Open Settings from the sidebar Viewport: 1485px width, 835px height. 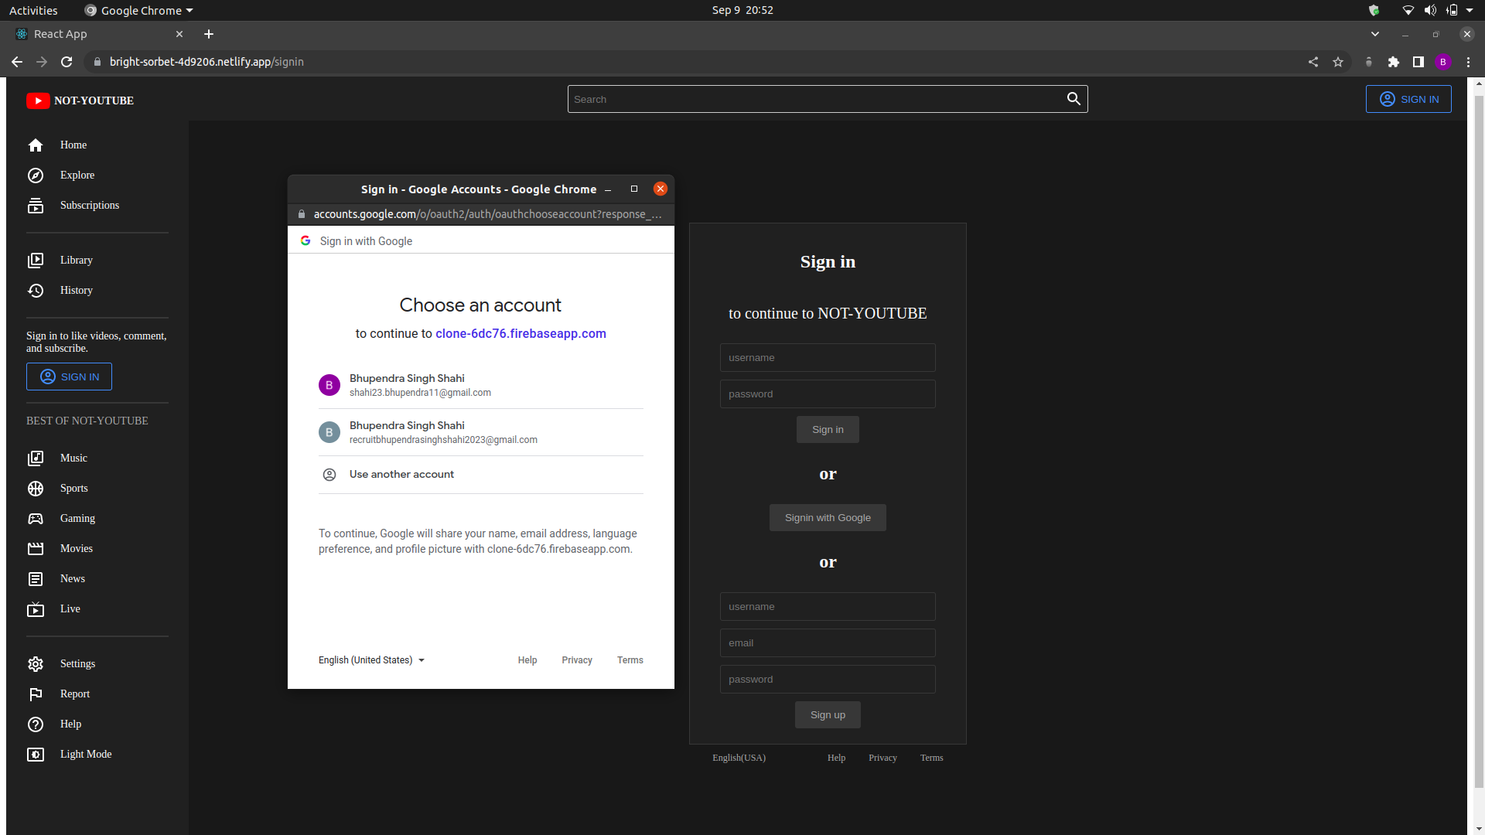pyautogui.click(x=77, y=663)
